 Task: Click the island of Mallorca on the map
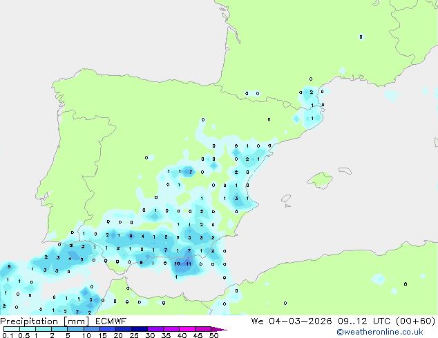click(321, 180)
